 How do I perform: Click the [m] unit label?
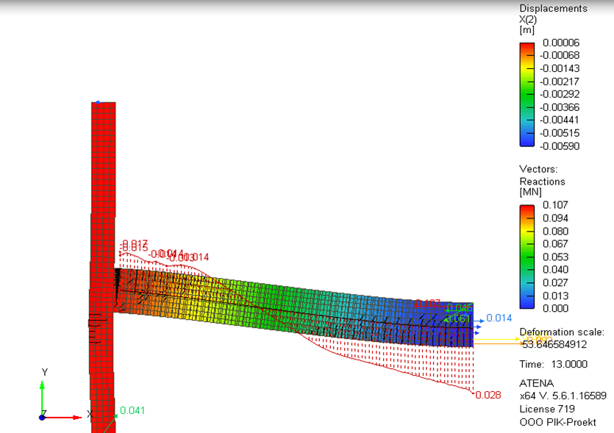click(x=526, y=29)
